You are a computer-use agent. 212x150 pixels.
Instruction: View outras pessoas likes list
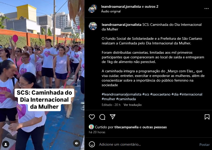[x=155, y=127]
